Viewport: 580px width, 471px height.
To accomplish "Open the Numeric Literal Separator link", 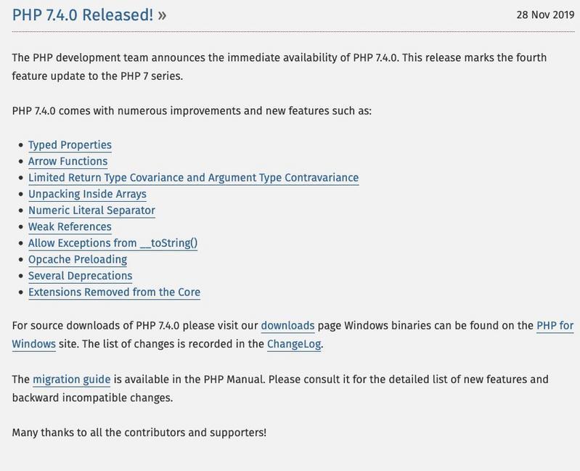I will coord(91,210).
